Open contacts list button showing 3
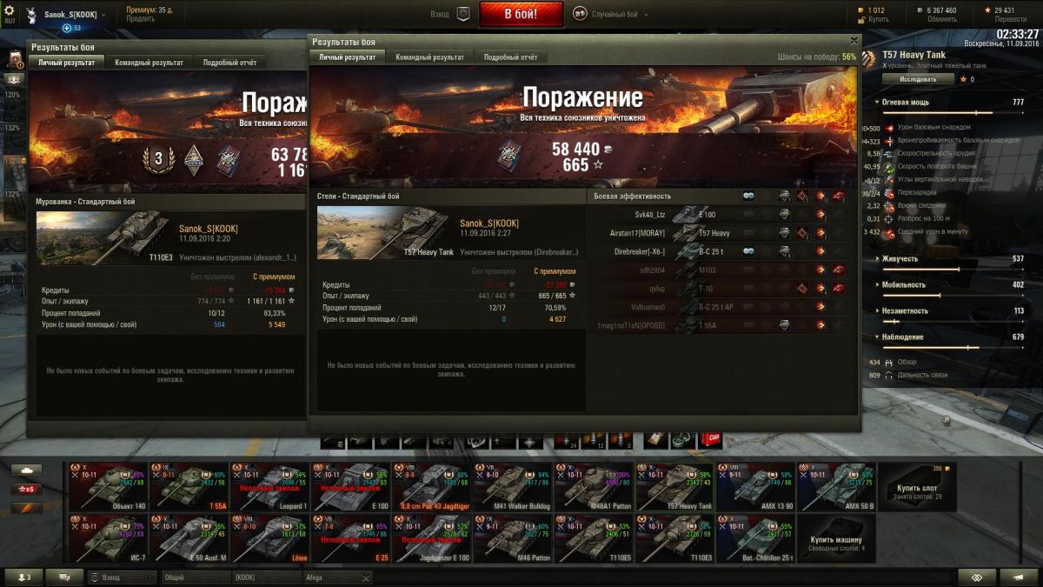This screenshot has width=1043, height=587. tap(23, 577)
